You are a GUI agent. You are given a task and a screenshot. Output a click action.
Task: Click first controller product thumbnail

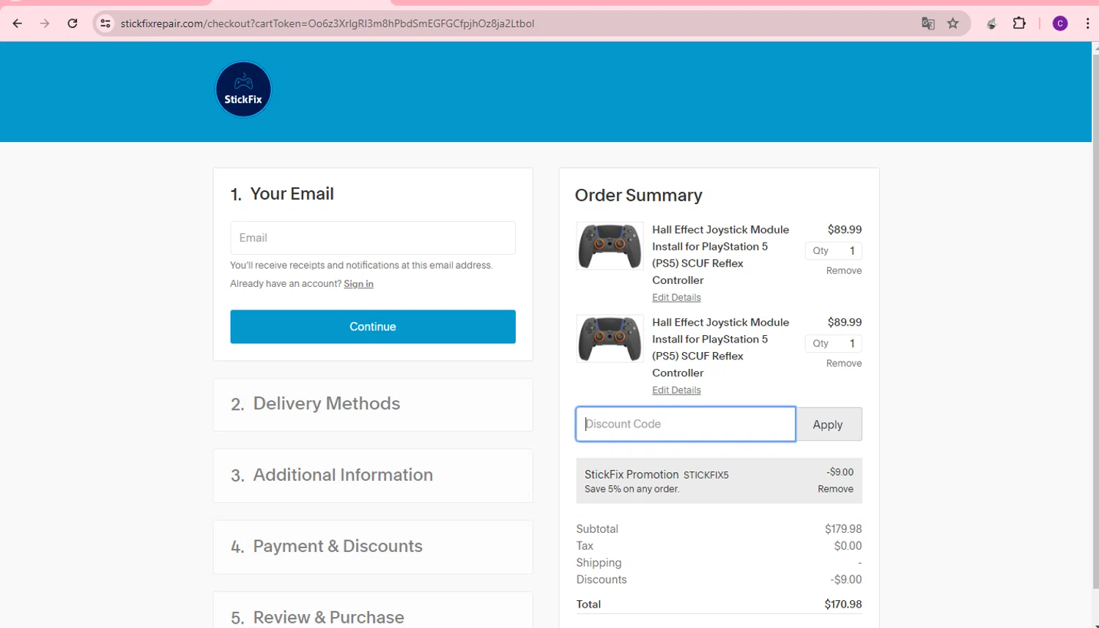click(610, 246)
